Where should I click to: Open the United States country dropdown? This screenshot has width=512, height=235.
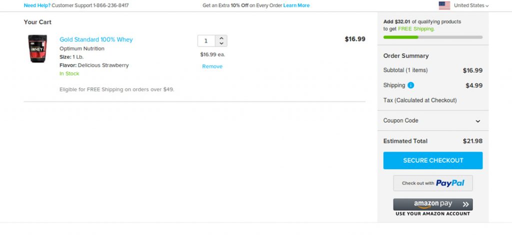471,5
